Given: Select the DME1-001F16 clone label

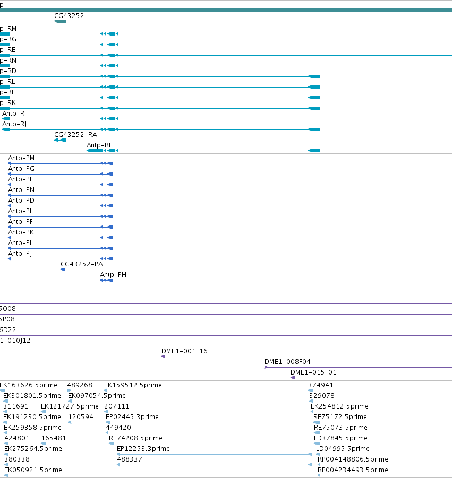Looking at the screenshot, I should 184,351.
